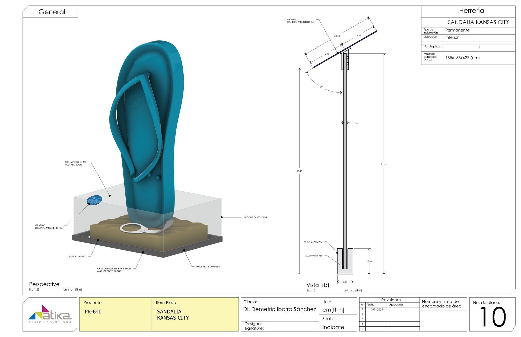Click the Permanente installation type cell
Image resolution: width=521 pixels, height=337 pixels.
click(x=457, y=30)
